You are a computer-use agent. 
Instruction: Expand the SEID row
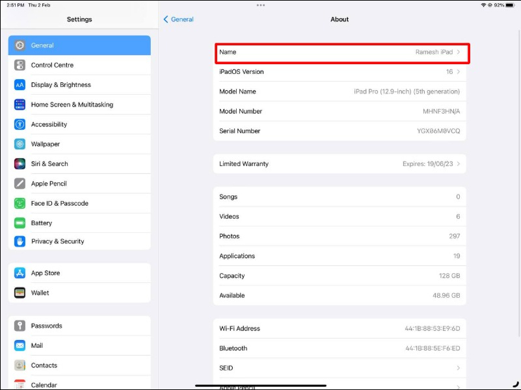(338, 368)
